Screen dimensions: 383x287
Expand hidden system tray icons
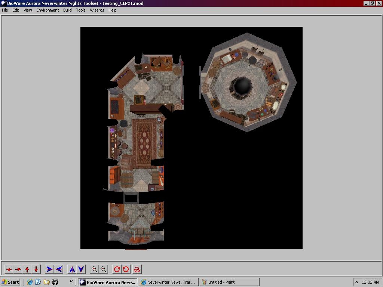357,282
